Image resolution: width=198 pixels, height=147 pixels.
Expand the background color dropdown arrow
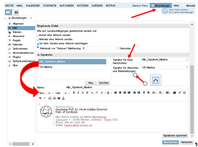click(x=111, y=93)
